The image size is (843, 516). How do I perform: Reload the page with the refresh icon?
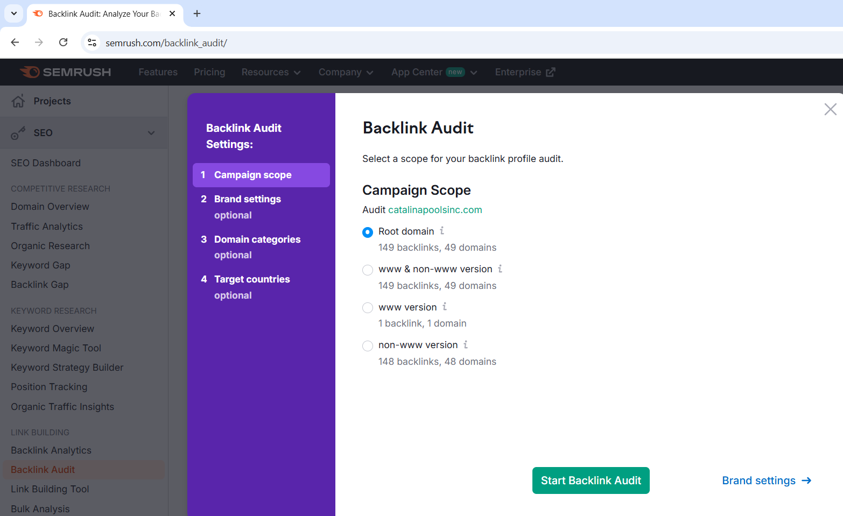tap(63, 43)
